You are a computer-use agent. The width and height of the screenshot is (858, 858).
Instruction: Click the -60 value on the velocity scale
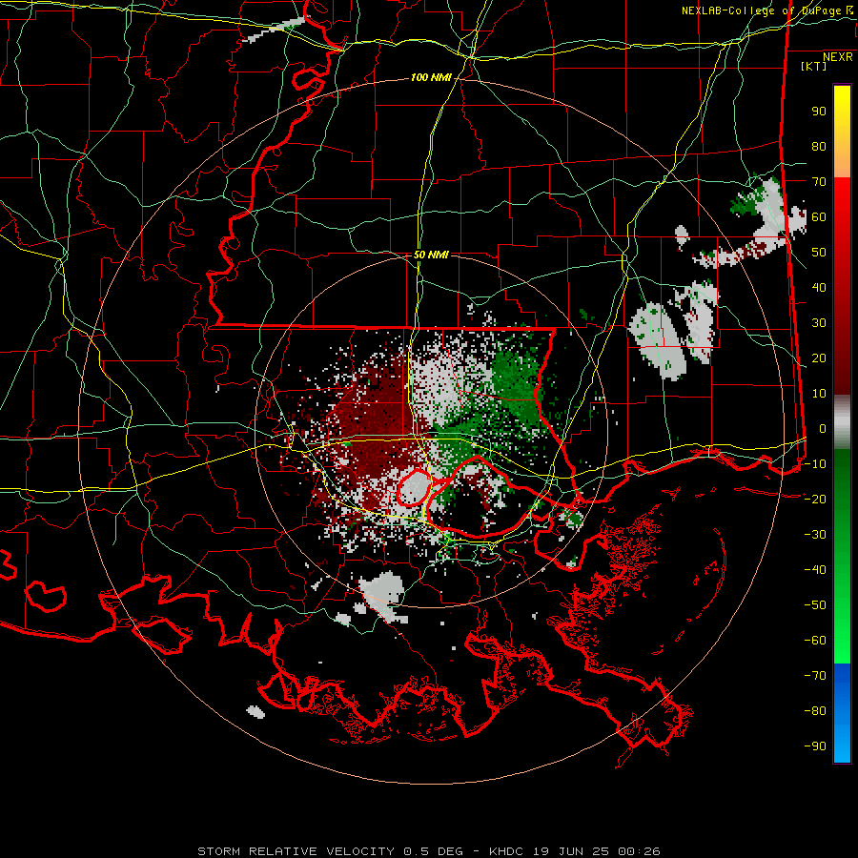815,641
